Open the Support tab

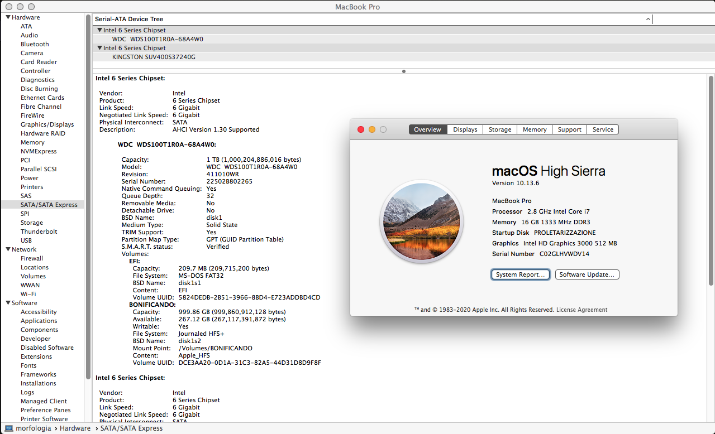point(570,129)
